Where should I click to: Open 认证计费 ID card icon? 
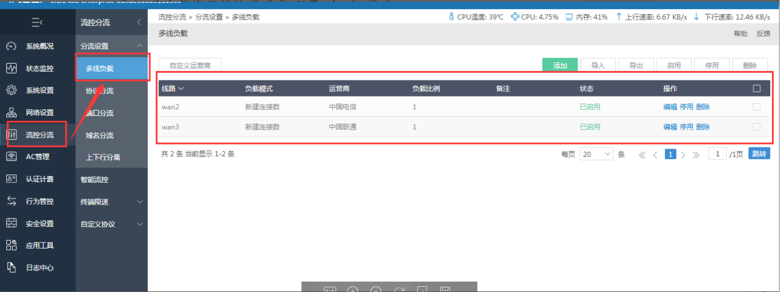point(11,179)
